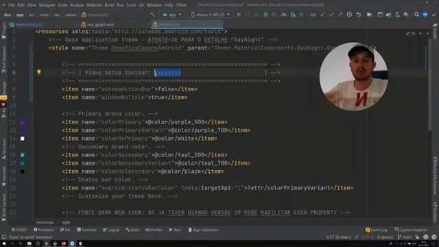The image size is (439, 247).
Task: Open the App Inspection tool window
Action: click(203, 230)
